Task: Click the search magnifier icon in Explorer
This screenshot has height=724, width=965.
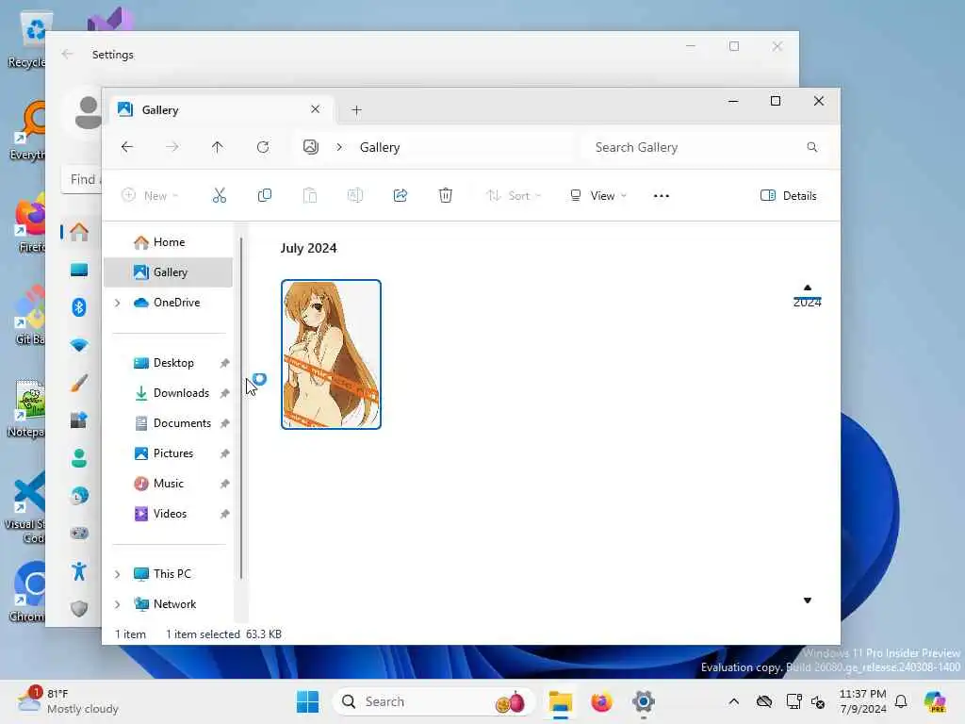Action: [811, 147]
